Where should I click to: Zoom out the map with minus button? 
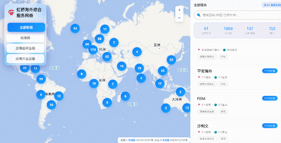pos(179,18)
